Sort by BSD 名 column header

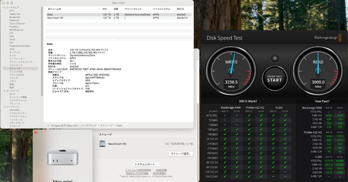click(x=180, y=9)
